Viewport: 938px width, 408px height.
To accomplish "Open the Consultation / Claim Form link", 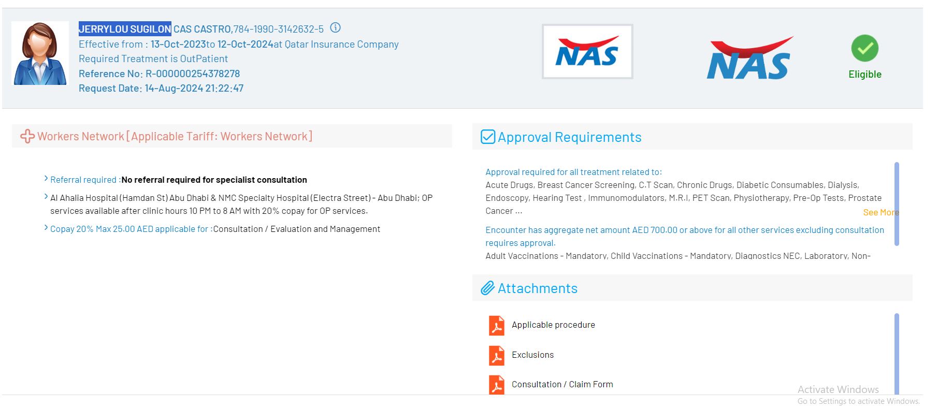I will tap(562, 384).
